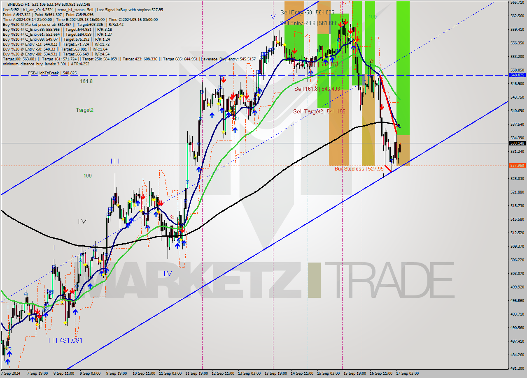
Task: Click the 'FSB-HighToBreak | 548.825' label
Action: [x=52, y=73]
